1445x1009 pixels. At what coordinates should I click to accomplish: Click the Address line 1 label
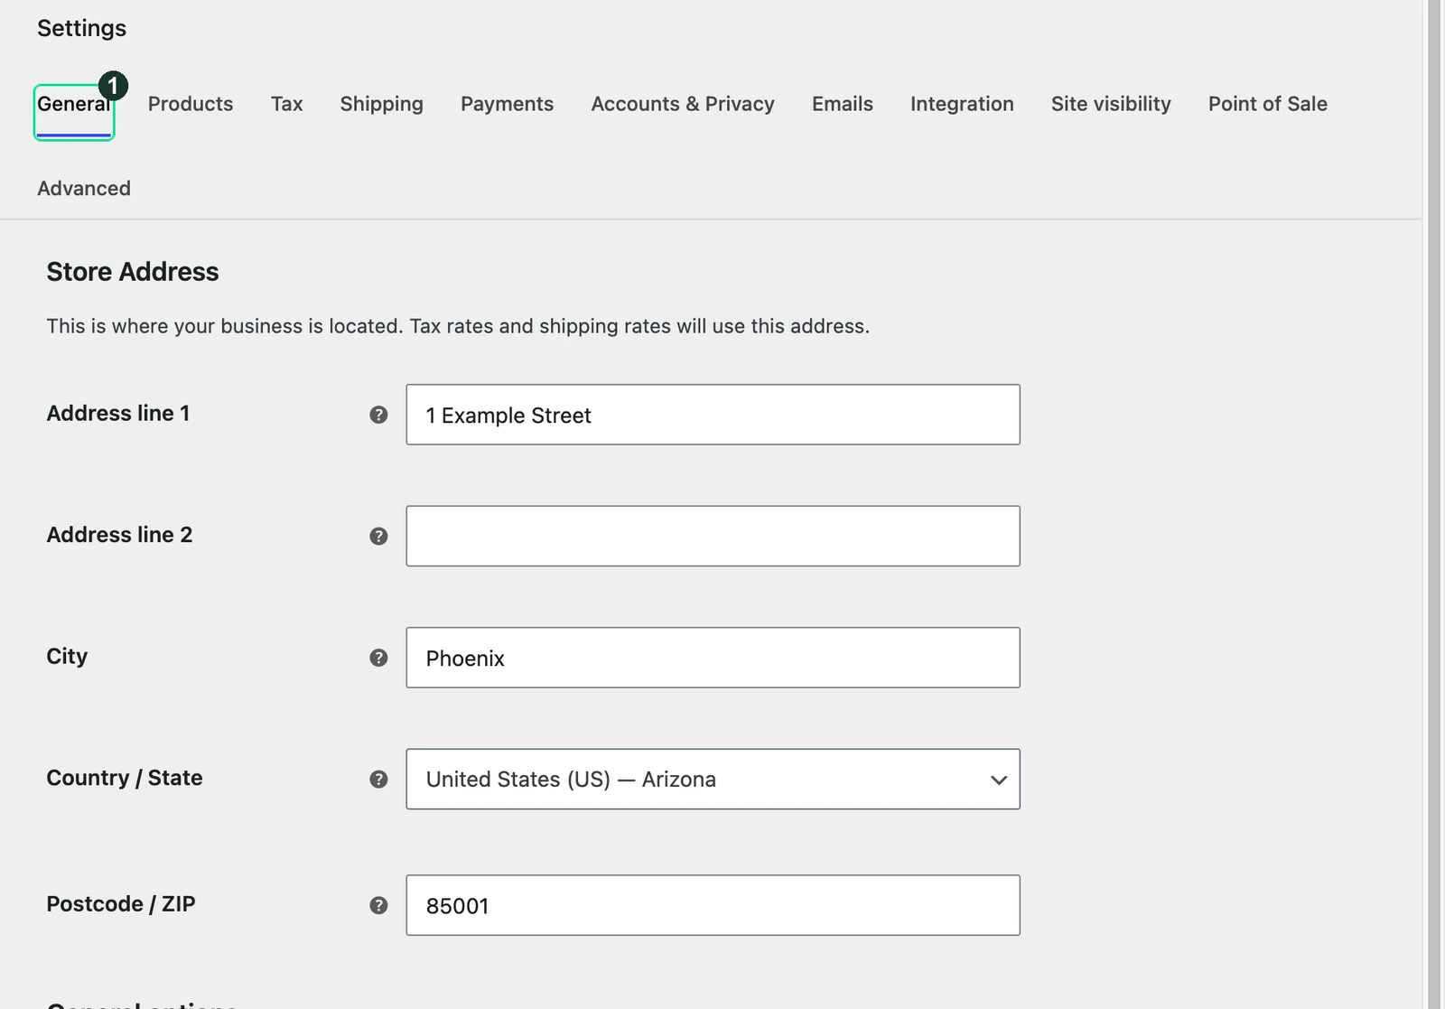118,414
